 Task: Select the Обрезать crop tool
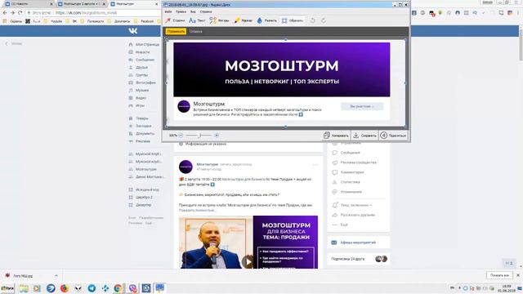pyautogui.click(x=293, y=20)
